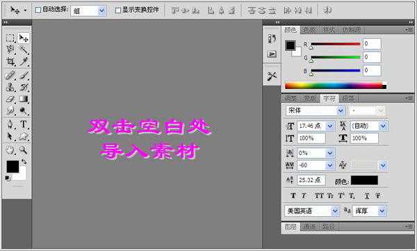417x251 pixels.
Task: Open the 宋体 font family dropdown
Action: tap(341, 111)
